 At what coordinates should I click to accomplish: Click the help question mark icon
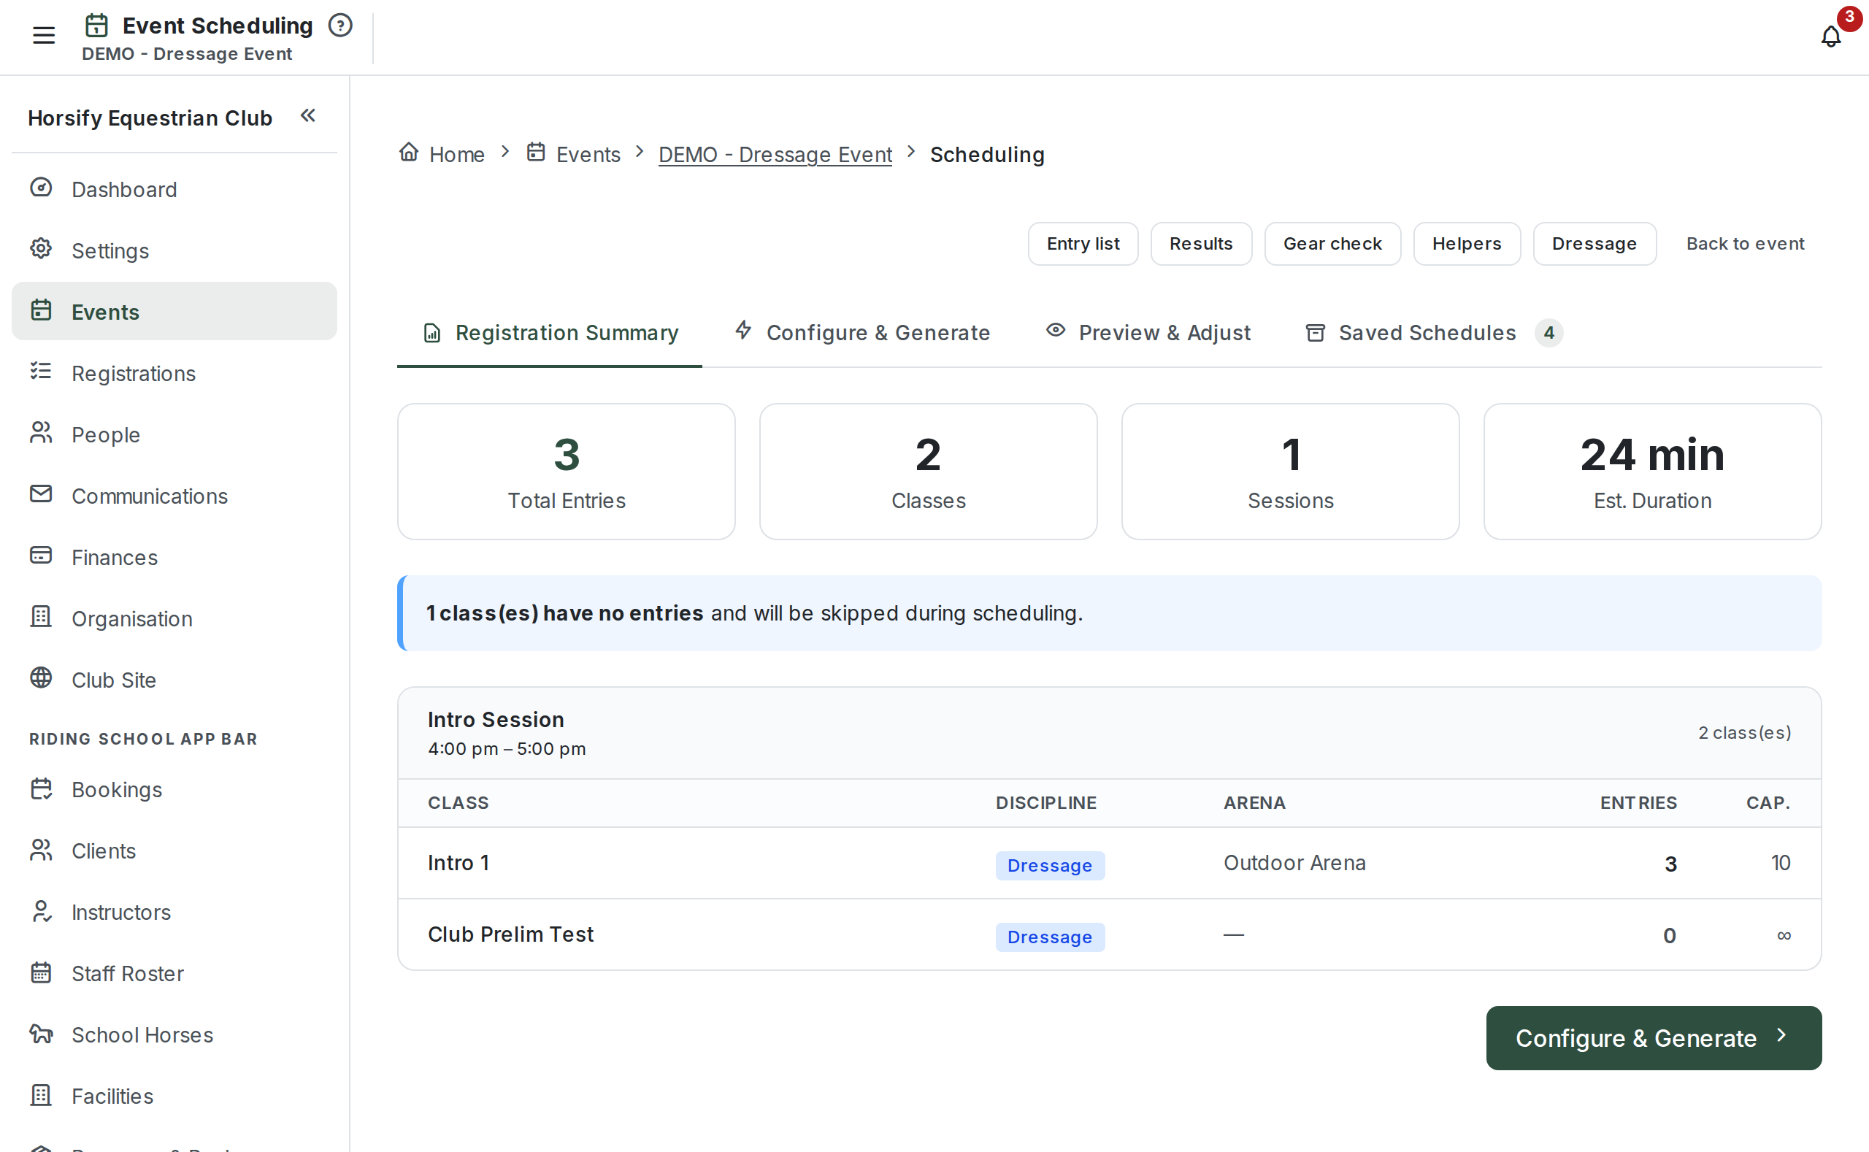click(x=339, y=26)
